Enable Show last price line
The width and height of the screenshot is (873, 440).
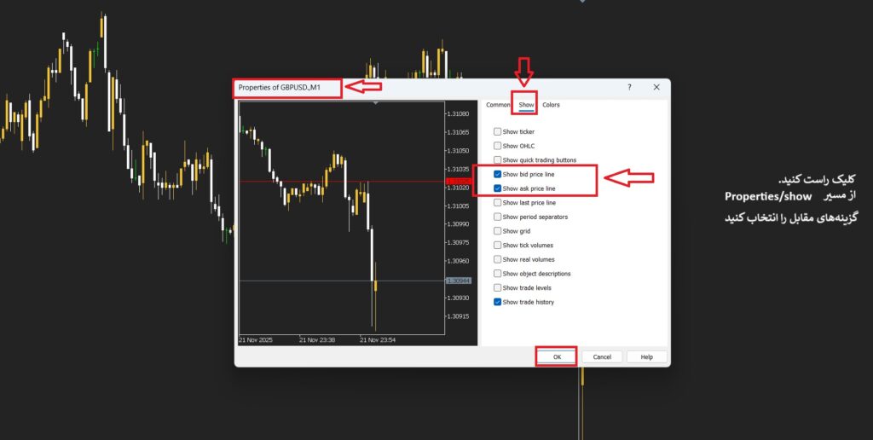click(498, 203)
